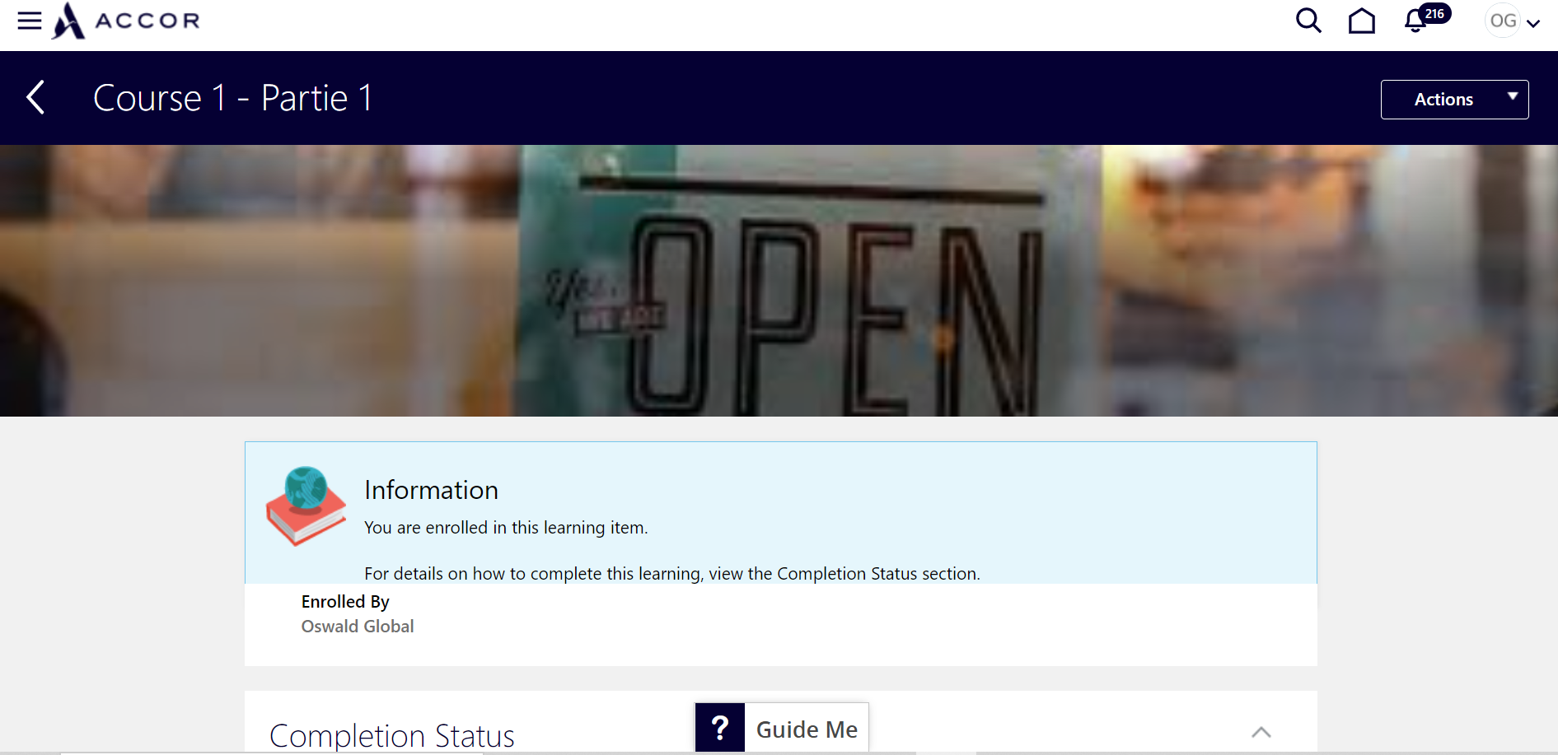
Task: Click the Course 1 - Partie 1 title
Action: 232,98
